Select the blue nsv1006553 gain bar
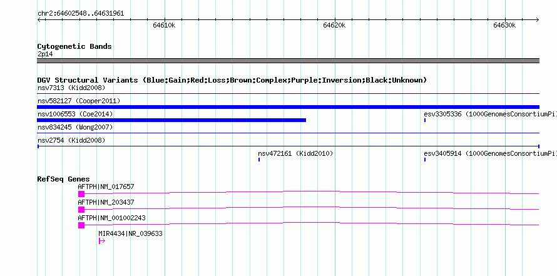Screen dimensions: 557x276 171,120
